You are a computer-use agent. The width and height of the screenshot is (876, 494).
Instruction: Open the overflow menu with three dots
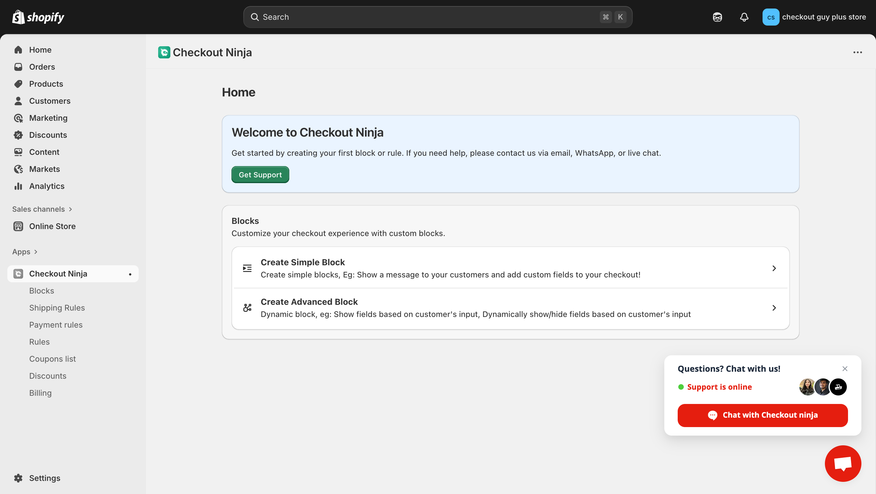tap(858, 52)
